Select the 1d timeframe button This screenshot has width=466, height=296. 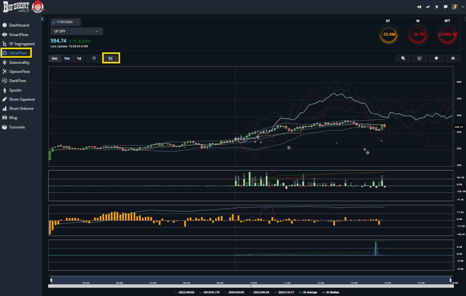coord(79,58)
